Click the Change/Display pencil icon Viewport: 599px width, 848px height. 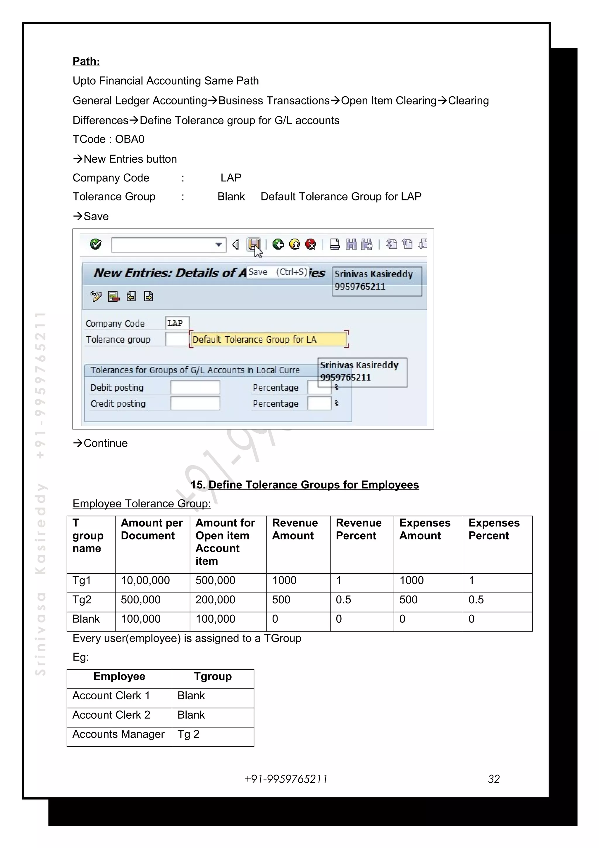(96, 297)
